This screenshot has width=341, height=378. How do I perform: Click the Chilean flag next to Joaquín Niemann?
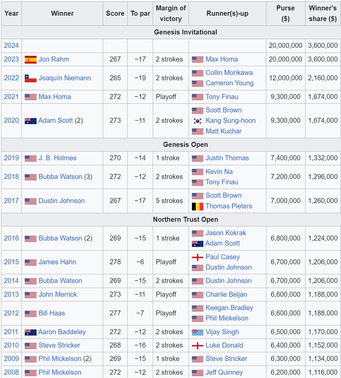click(30, 79)
